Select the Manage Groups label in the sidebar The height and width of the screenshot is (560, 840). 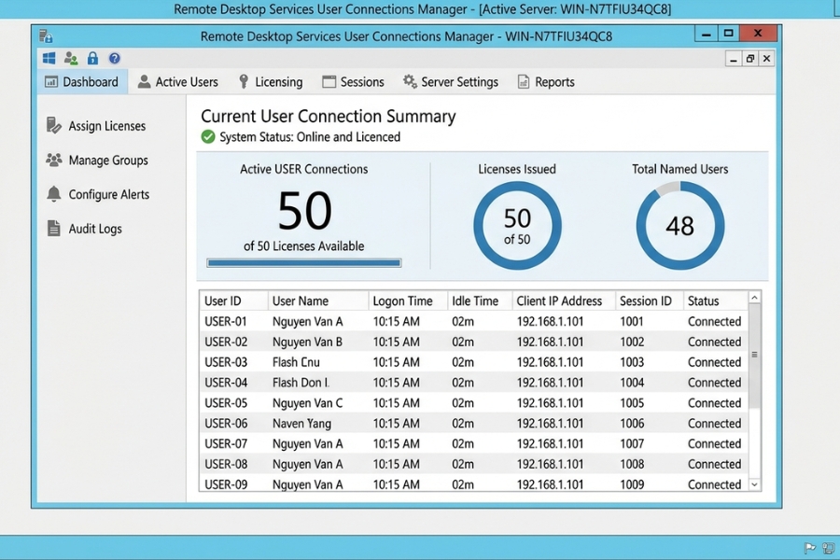[x=108, y=161]
